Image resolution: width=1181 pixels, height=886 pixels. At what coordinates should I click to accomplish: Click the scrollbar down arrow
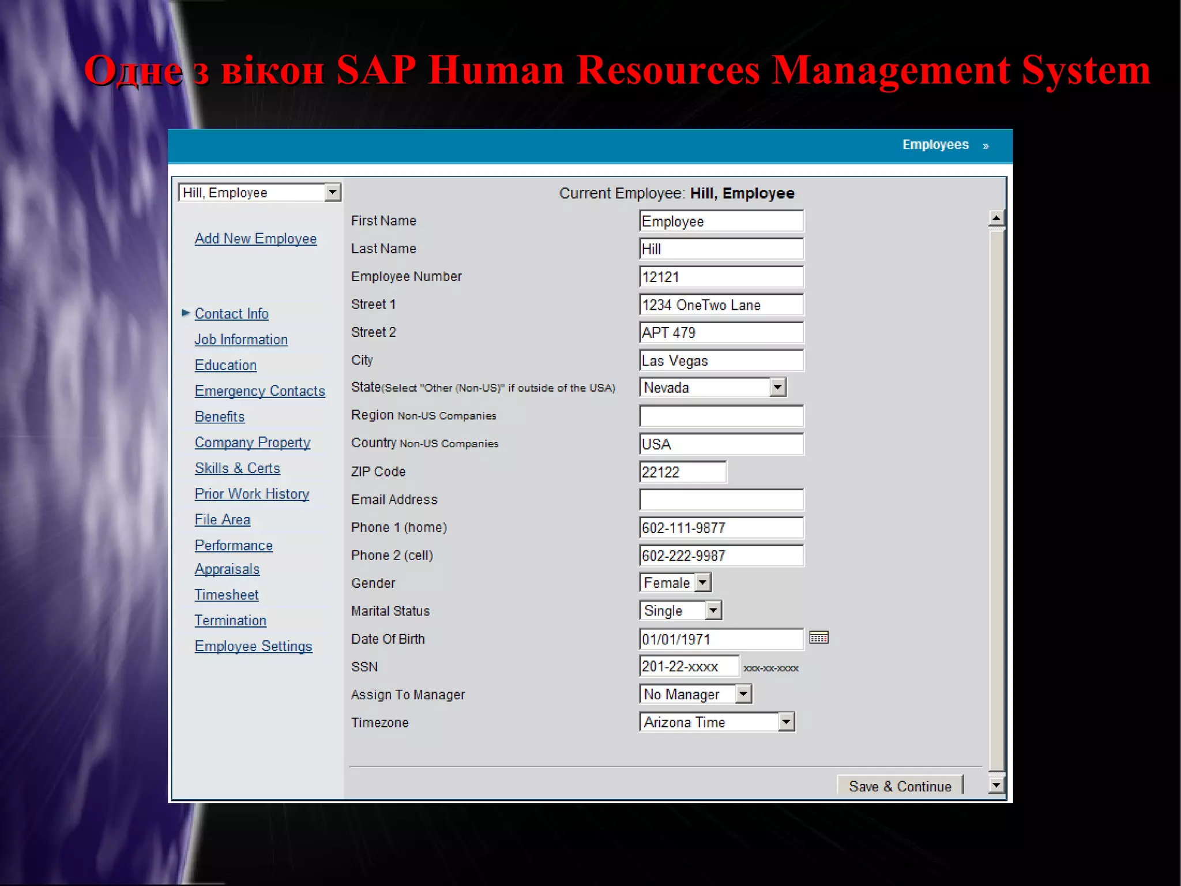pos(996,785)
